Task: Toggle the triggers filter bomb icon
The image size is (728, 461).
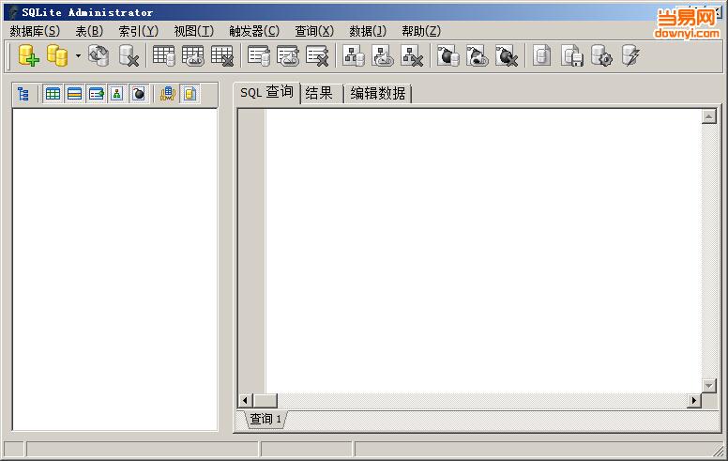Action: [x=138, y=94]
